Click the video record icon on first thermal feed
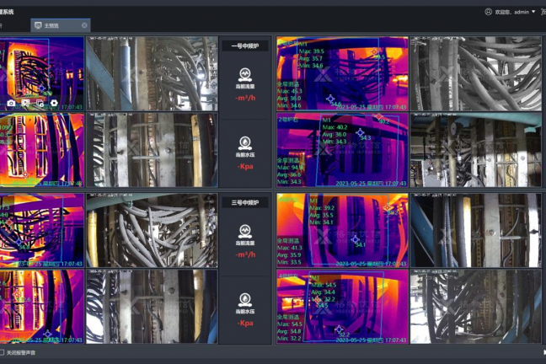This screenshot has width=546, height=364. click(x=25, y=103)
